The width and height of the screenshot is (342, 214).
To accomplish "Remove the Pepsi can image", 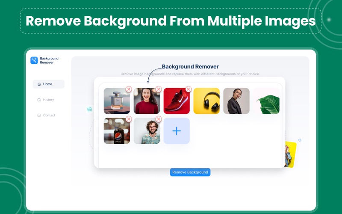I will pyautogui.click(x=129, y=119).
